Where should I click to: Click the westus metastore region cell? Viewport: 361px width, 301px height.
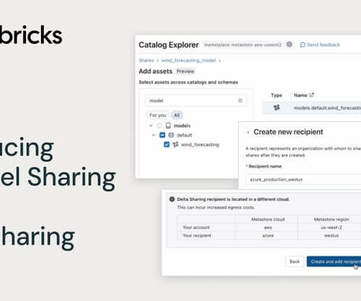(x=332, y=236)
